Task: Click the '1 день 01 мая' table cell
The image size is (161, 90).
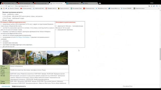Action: pyautogui.click(x=5, y=71)
